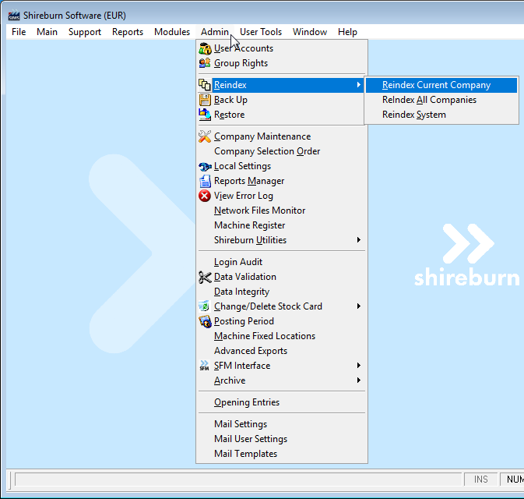Image resolution: width=524 pixels, height=499 pixels.
Task: Open the Mail Settings entry
Action: 241,424
